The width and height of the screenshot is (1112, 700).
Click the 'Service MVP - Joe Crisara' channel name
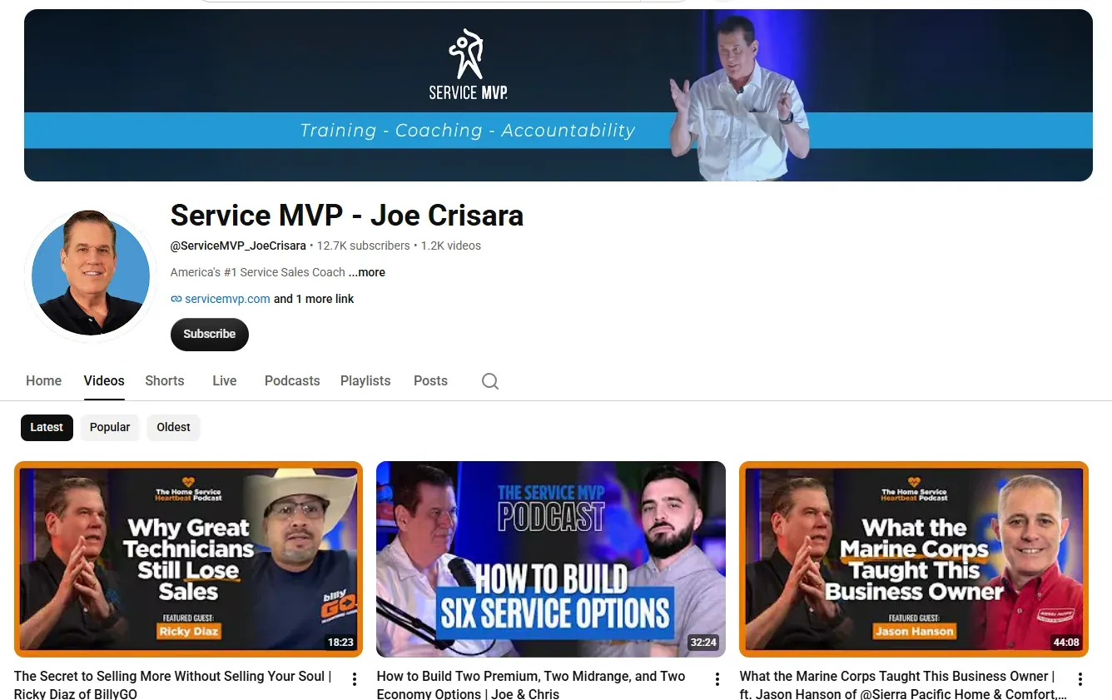coord(347,216)
